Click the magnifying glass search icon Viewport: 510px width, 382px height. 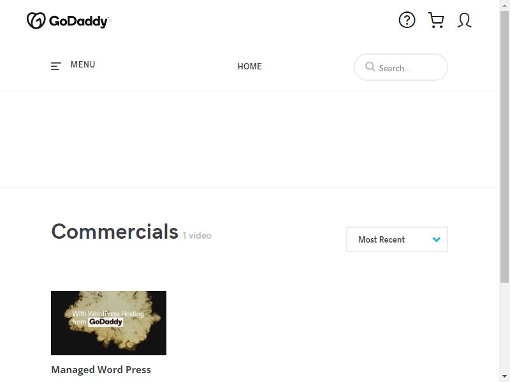tap(370, 67)
